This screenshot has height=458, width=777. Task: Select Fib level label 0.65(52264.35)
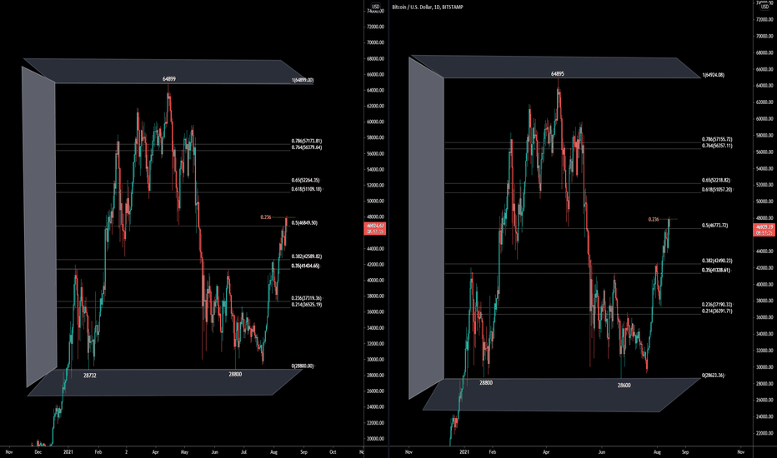coord(306,180)
